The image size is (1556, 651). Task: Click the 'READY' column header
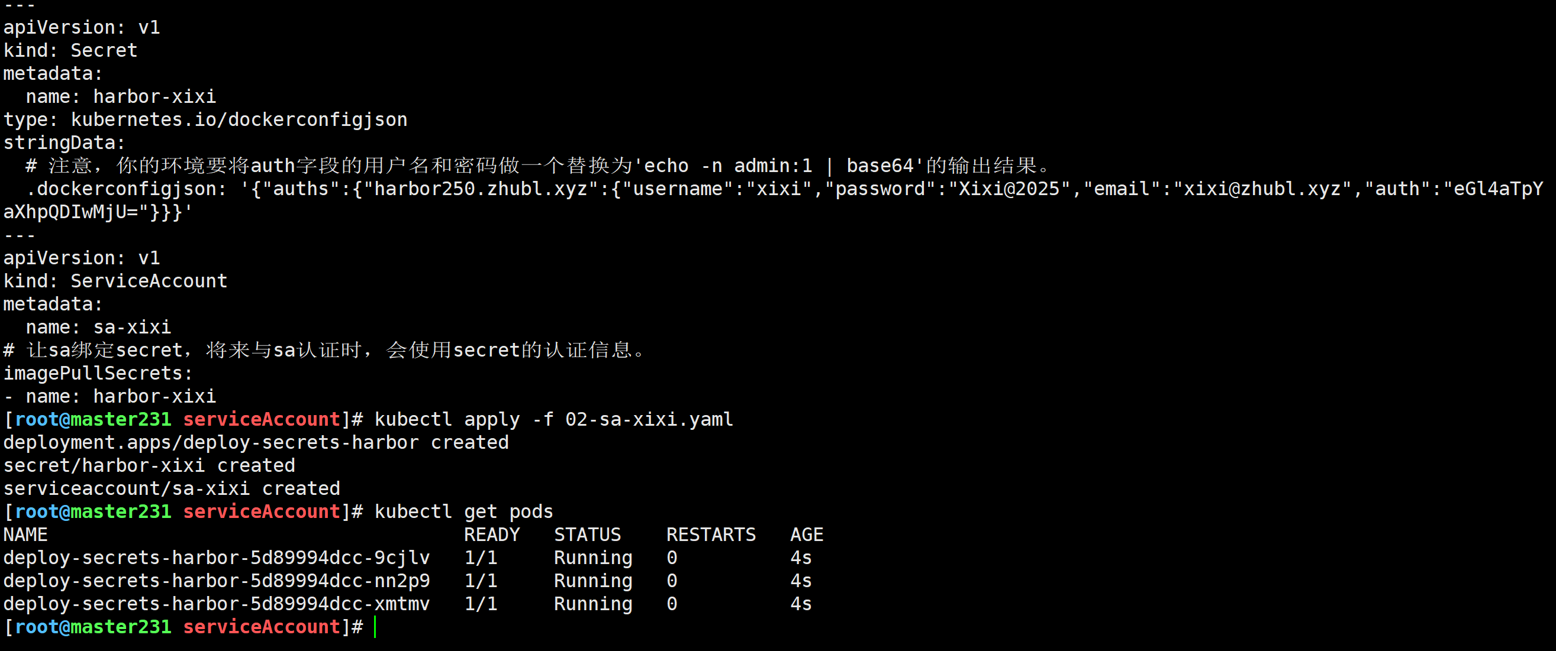pos(492,535)
